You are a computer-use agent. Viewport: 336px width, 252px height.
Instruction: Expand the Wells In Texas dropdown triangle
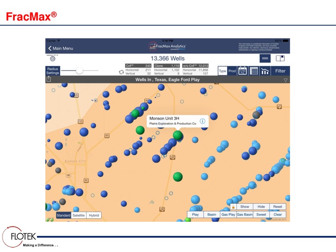286,80
